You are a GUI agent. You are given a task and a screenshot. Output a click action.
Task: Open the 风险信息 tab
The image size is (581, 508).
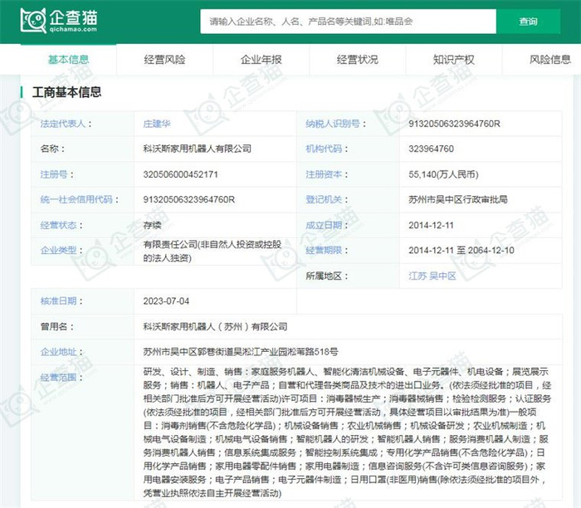[x=549, y=60]
